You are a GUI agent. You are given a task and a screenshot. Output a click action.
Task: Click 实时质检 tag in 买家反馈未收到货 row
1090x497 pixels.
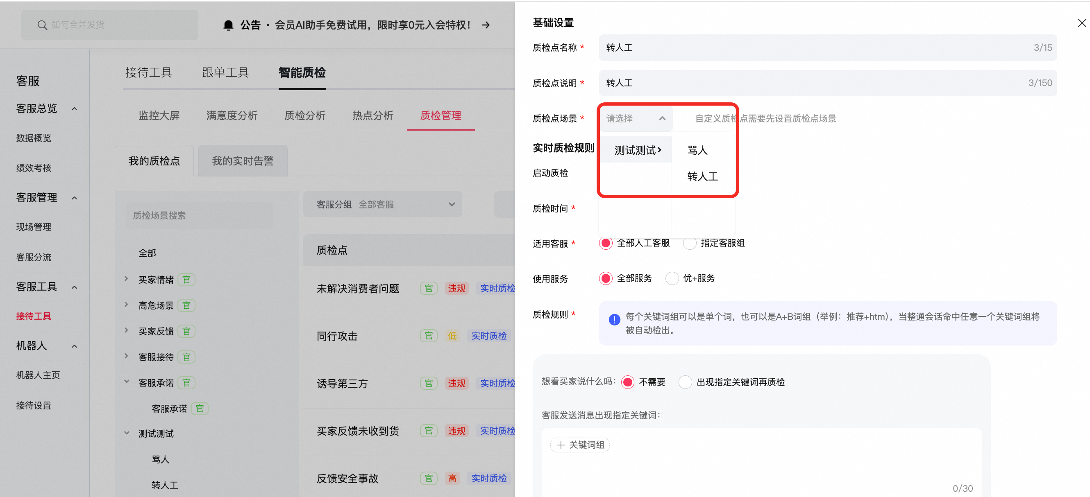coord(495,431)
